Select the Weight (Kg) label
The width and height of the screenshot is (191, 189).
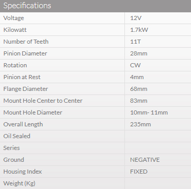tap(19, 183)
